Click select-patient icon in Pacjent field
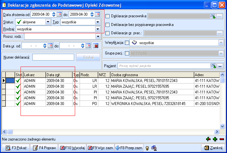Viewport: 227px width, 153px height. (x=213, y=66)
